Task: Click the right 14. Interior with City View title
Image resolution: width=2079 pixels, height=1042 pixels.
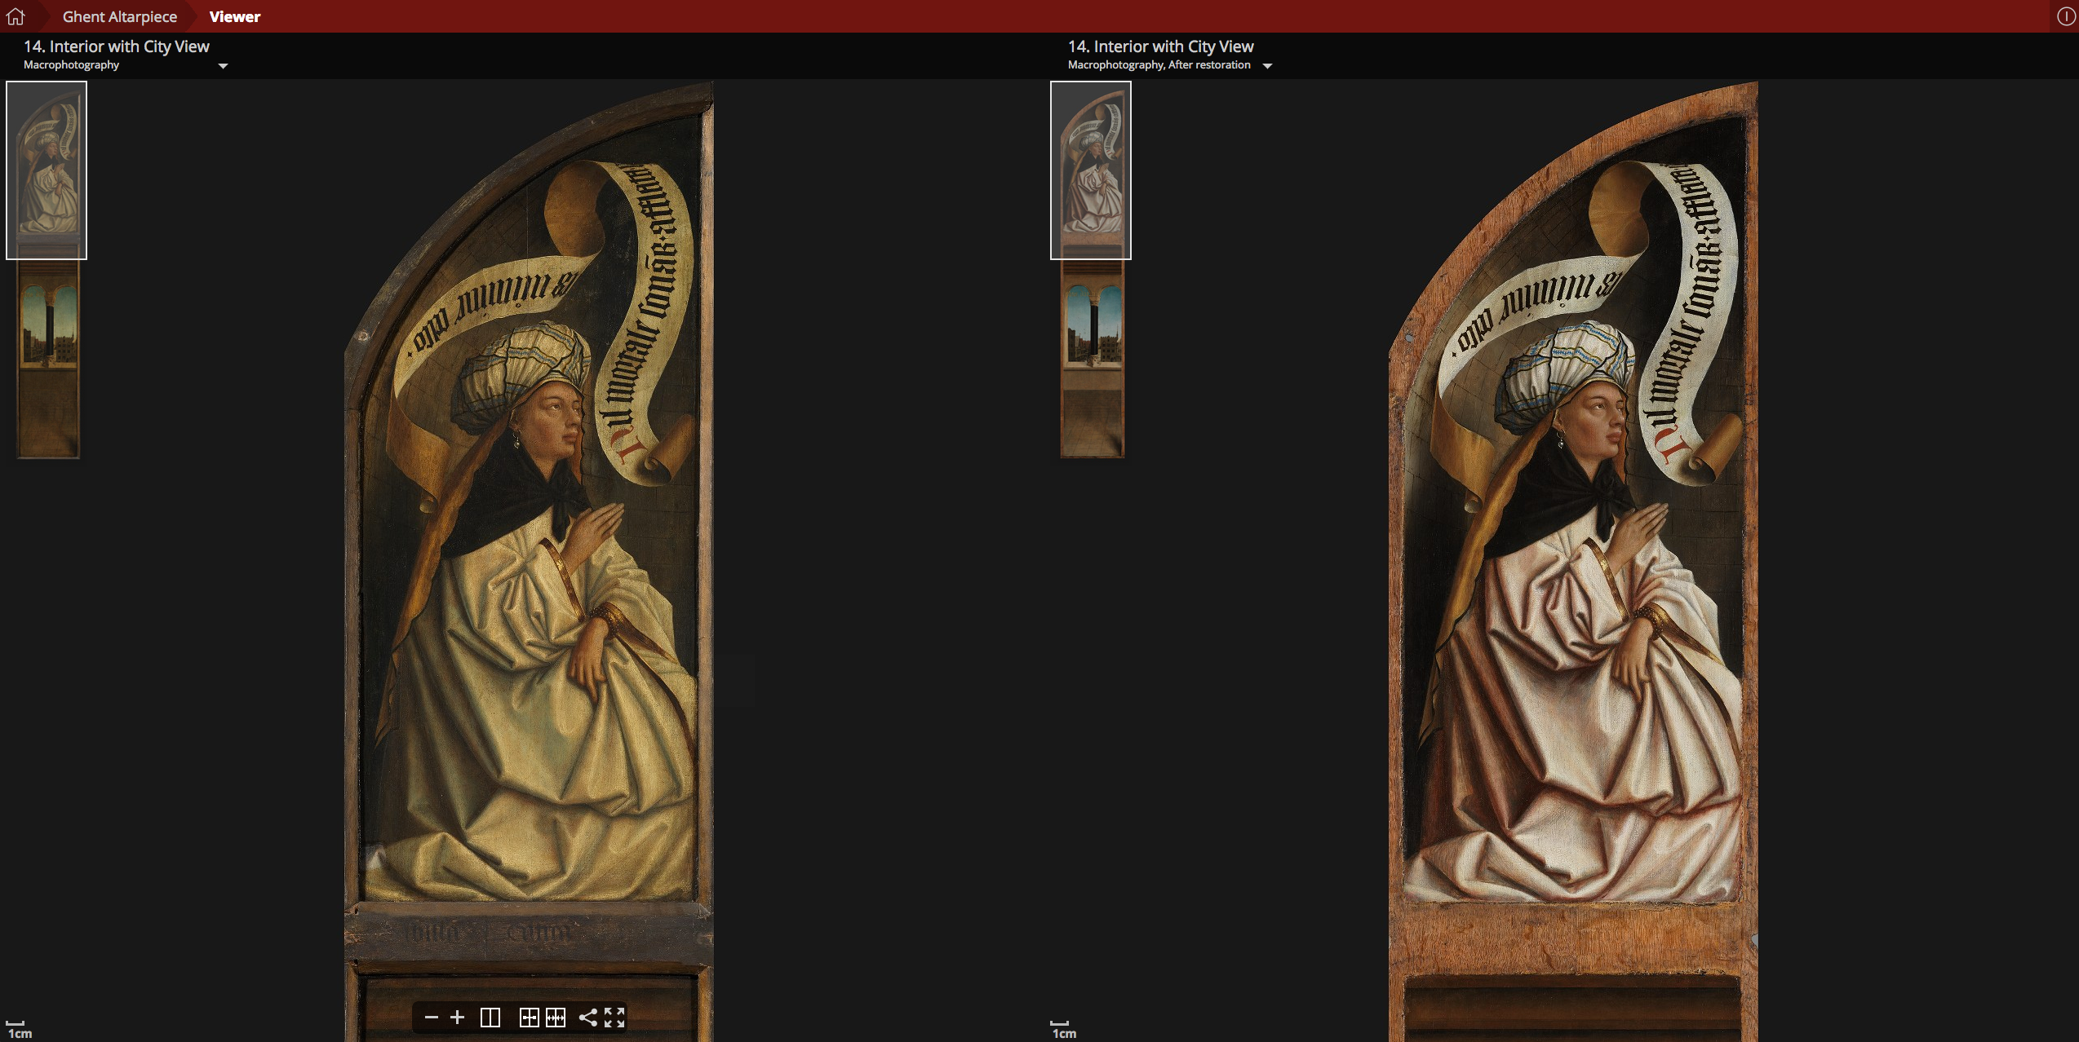Action: click(x=1160, y=46)
